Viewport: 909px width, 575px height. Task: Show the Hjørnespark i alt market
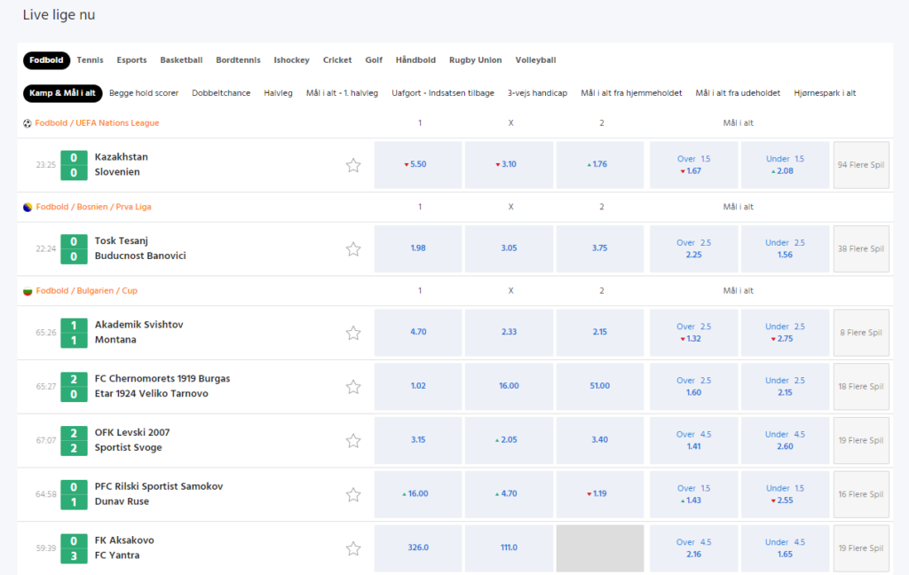[x=825, y=93]
